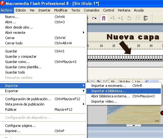Open the Texto menu
The height and width of the screenshot is (138, 163).
[76, 10]
